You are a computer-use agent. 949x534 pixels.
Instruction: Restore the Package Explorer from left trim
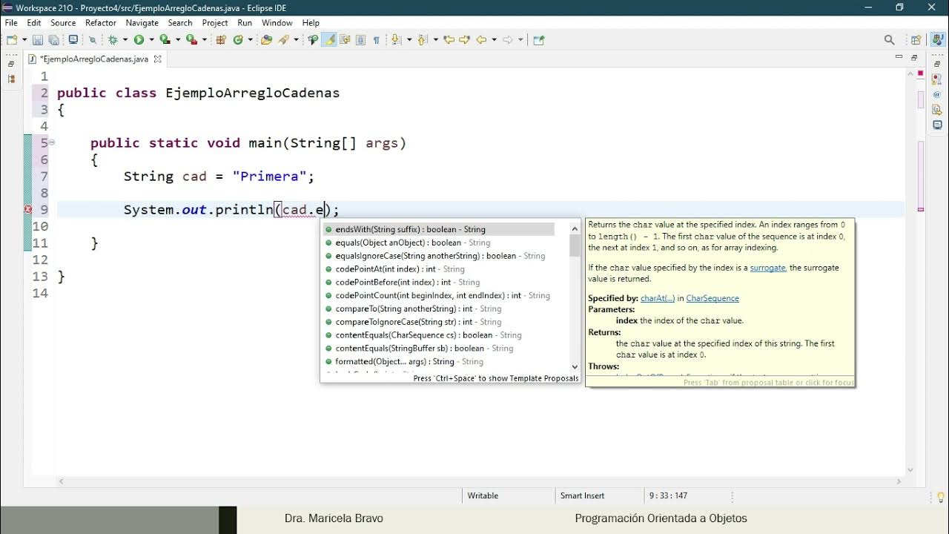coord(11,79)
